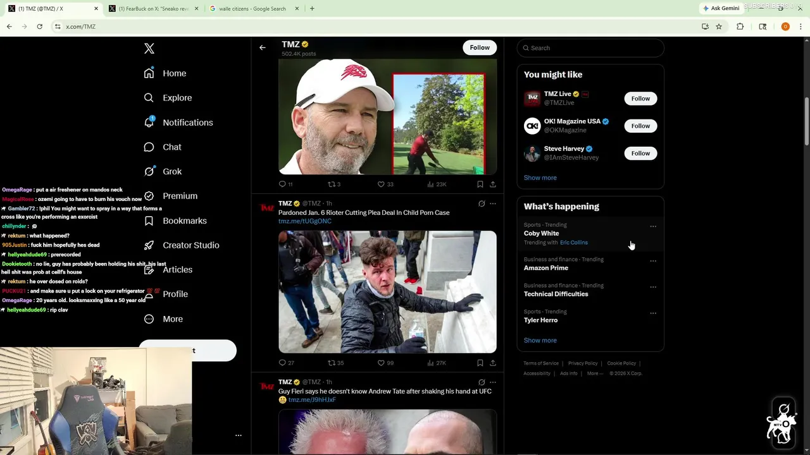810x455 pixels.
Task: Open Explore in the sidebar
Action: tap(168, 98)
